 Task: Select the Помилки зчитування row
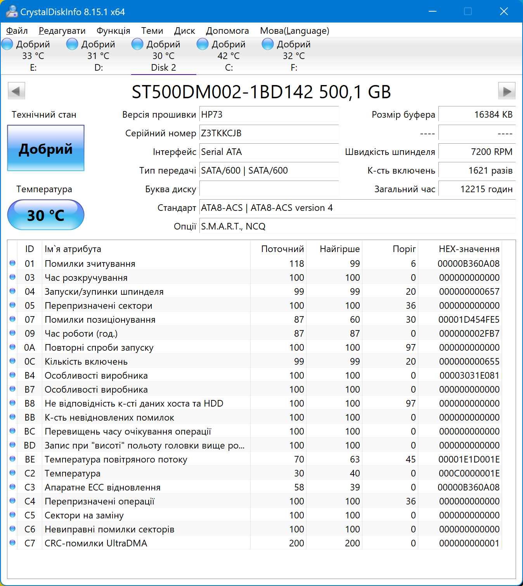(x=255, y=263)
